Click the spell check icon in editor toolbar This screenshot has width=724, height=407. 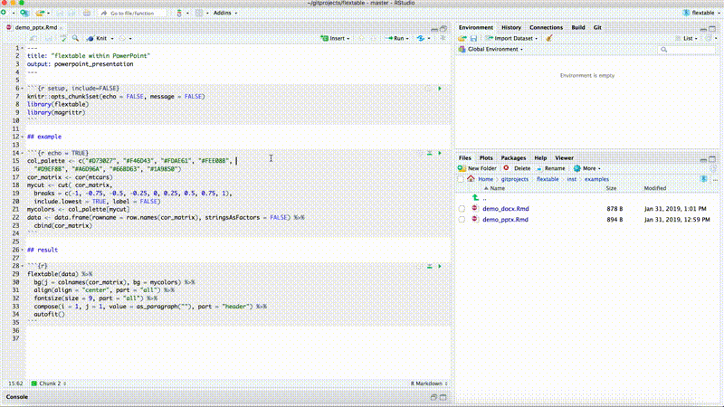63,38
